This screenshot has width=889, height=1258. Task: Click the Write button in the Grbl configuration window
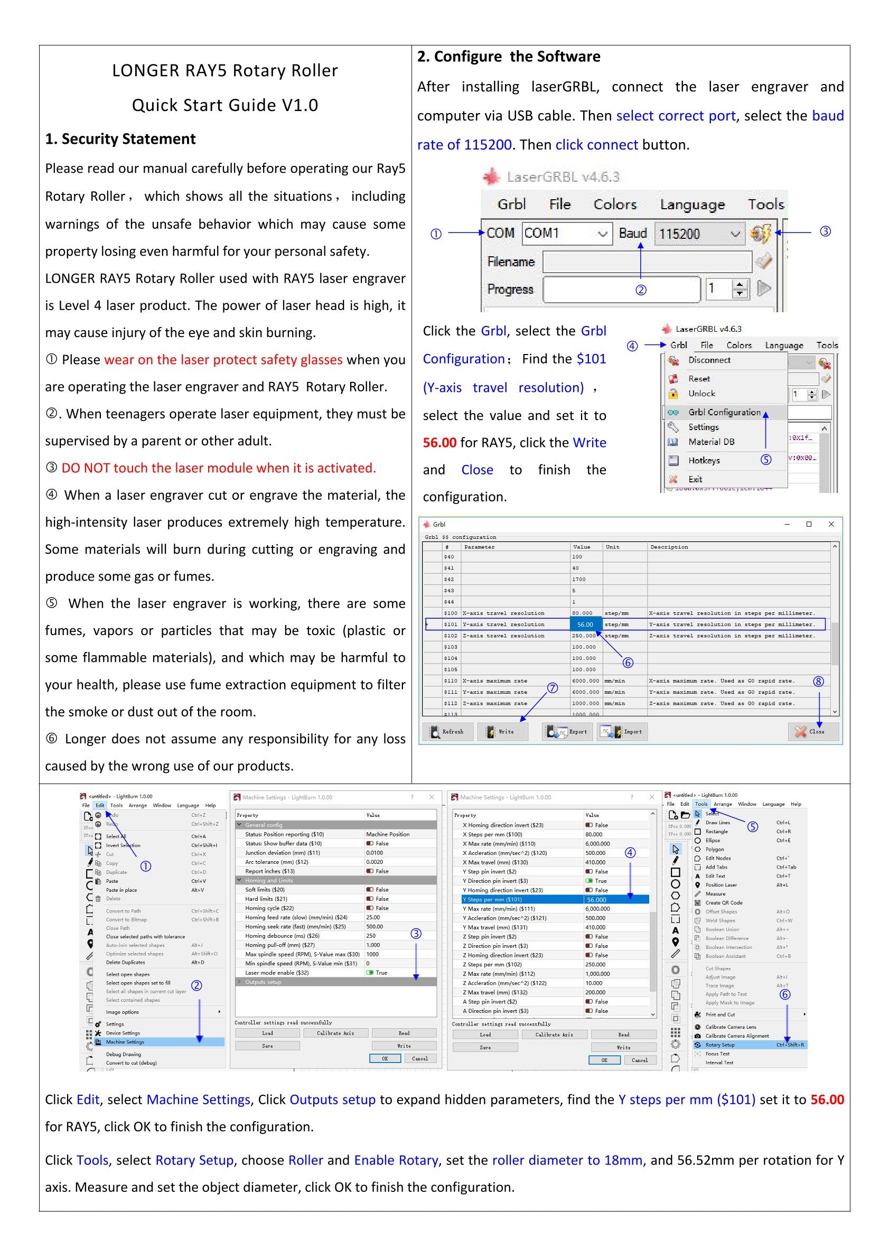[503, 731]
